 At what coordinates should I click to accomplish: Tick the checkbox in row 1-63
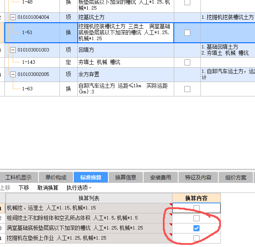point(187,89)
